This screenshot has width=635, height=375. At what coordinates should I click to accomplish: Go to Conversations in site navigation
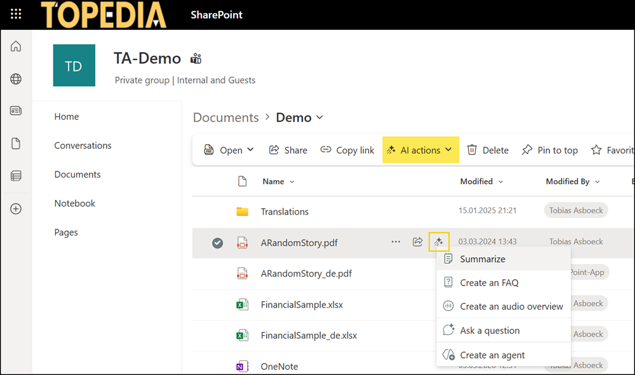tap(83, 145)
